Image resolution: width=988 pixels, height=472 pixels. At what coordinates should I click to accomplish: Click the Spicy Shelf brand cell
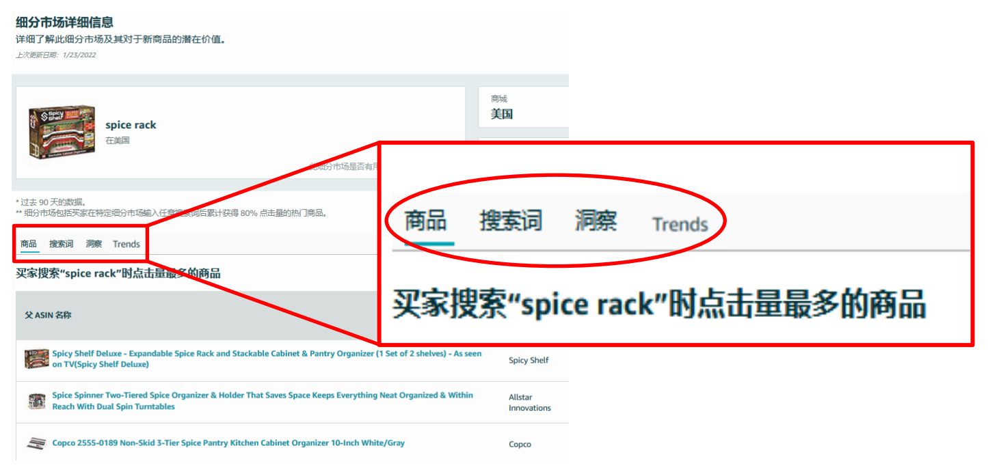pyautogui.click(x=529, y=360)
